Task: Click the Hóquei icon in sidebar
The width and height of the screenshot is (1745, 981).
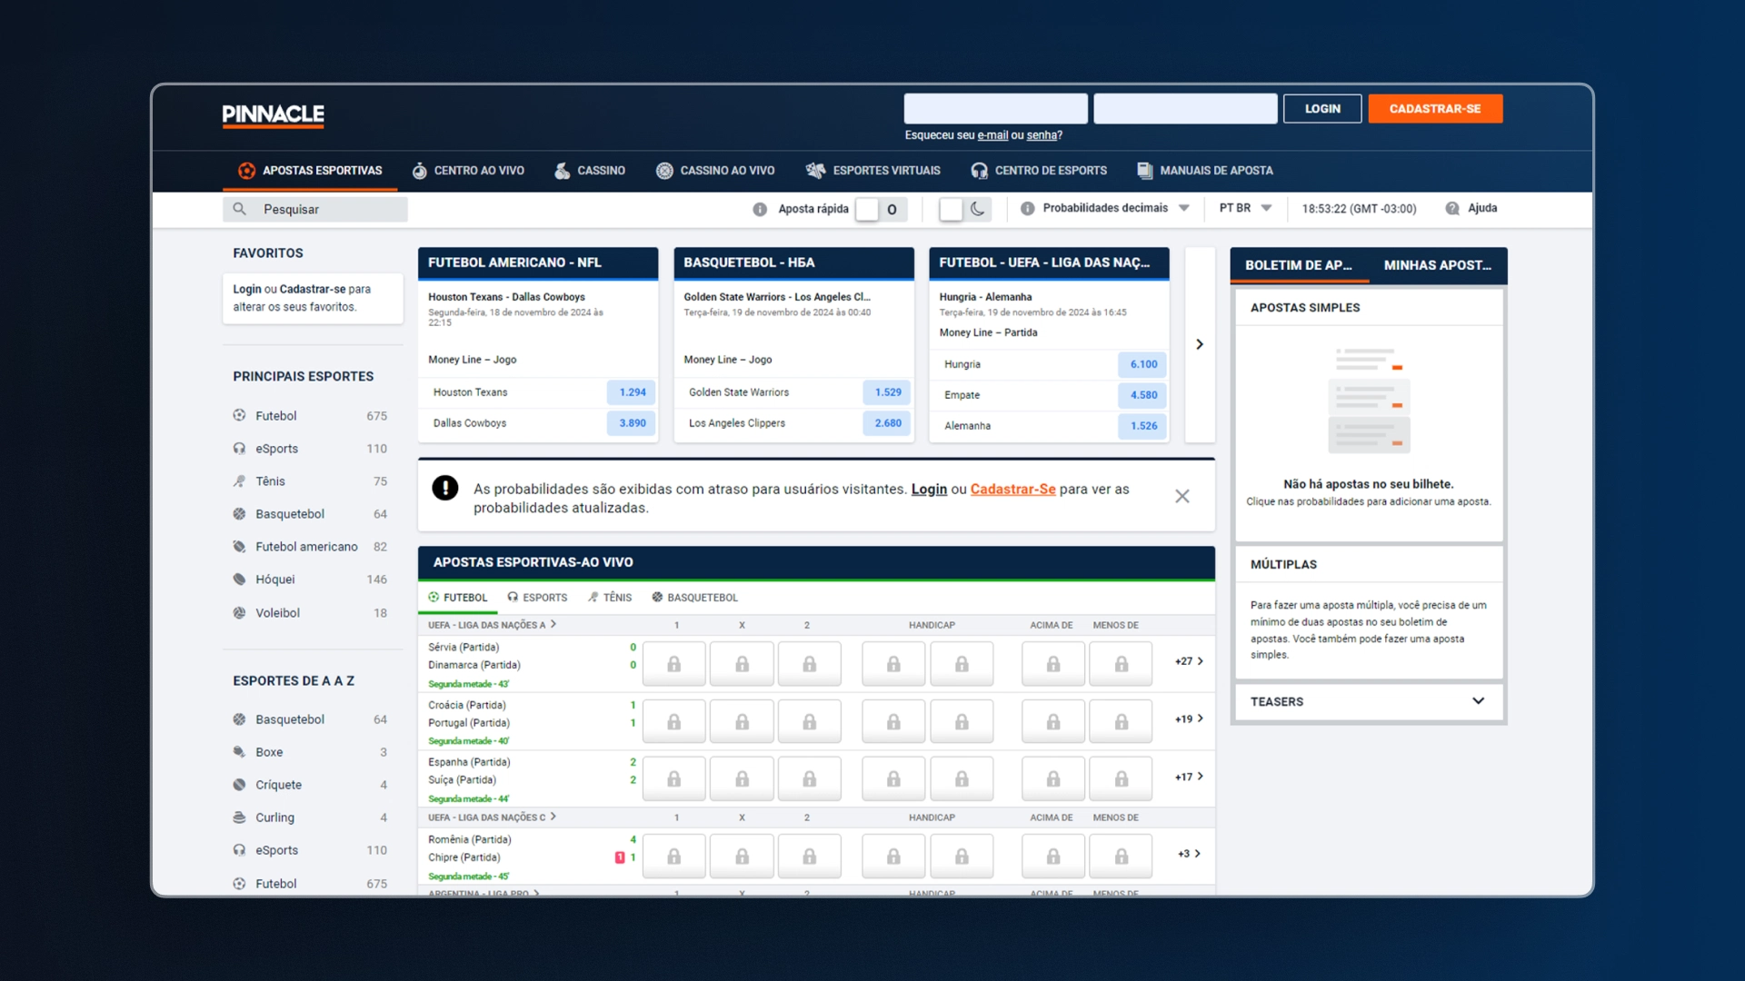Action: pos(239,579)
